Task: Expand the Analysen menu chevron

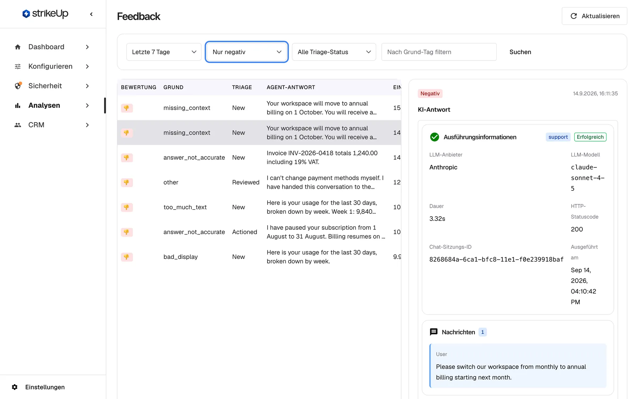Action: [87, 105]
